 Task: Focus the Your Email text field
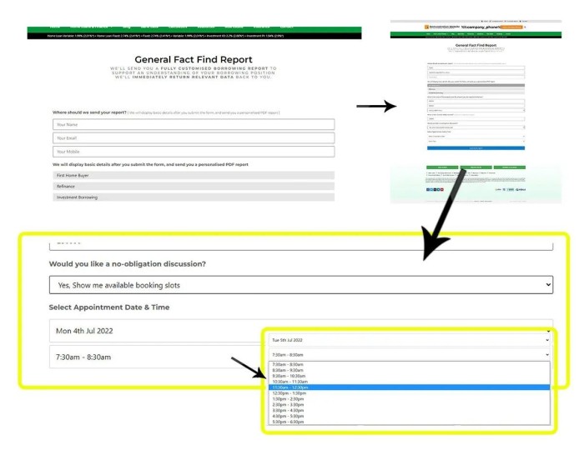coord(193,137)
